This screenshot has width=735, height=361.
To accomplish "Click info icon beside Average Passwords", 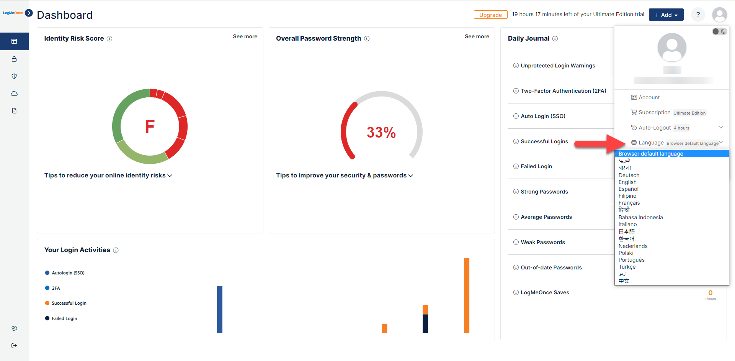I will coord(516,217).
